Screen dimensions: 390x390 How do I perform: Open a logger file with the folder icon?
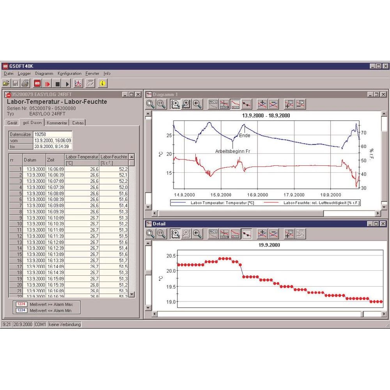coord(7,83)
